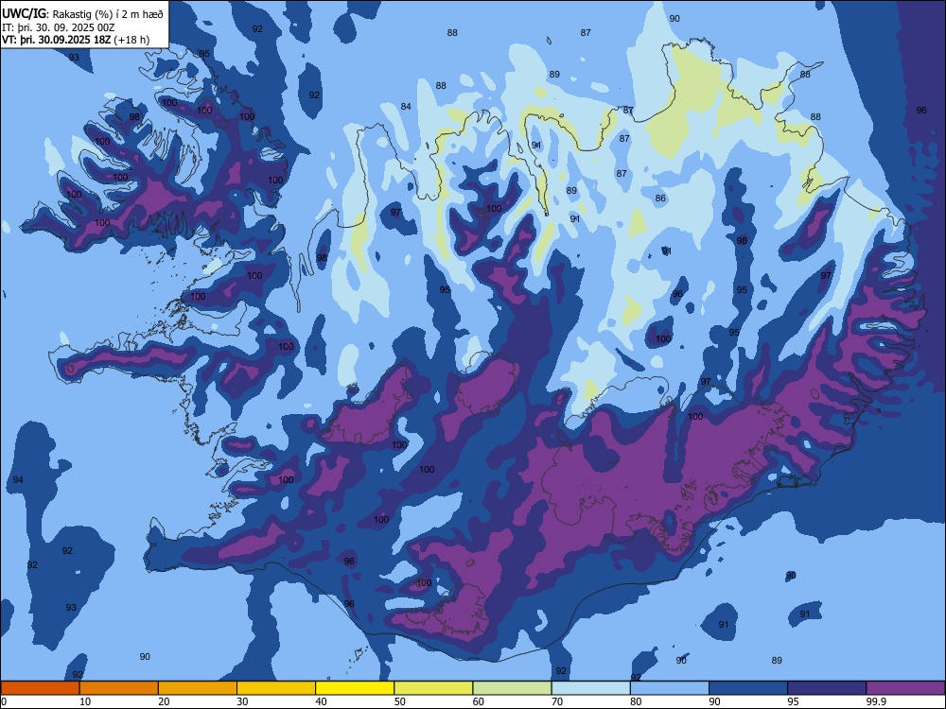Viewport: 946px width, 709px height.
Task: Click the golden 30–40 legend swatch
Action: coord(276,688)
